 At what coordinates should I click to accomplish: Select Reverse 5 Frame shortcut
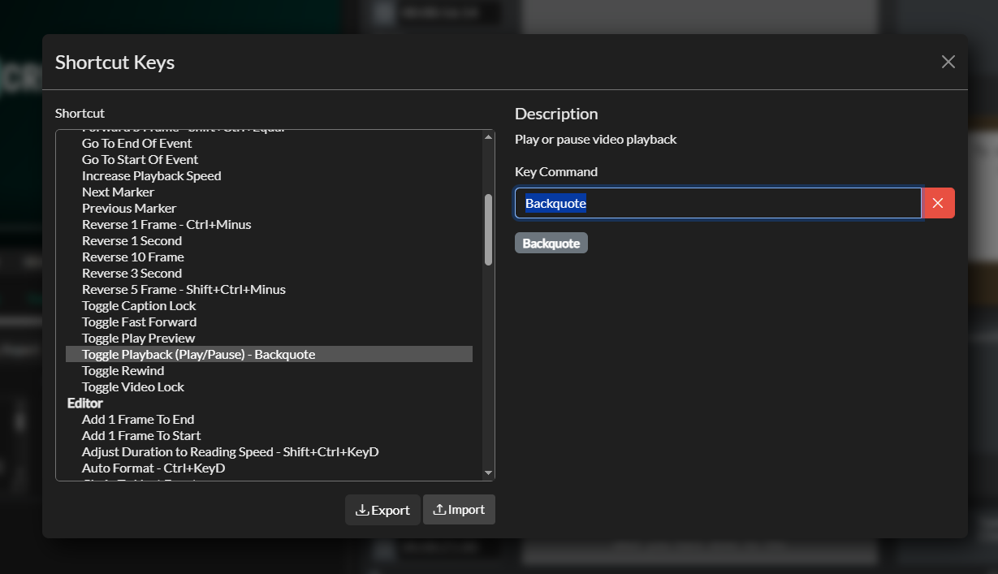pyautogui.click(x=269, y=290)
